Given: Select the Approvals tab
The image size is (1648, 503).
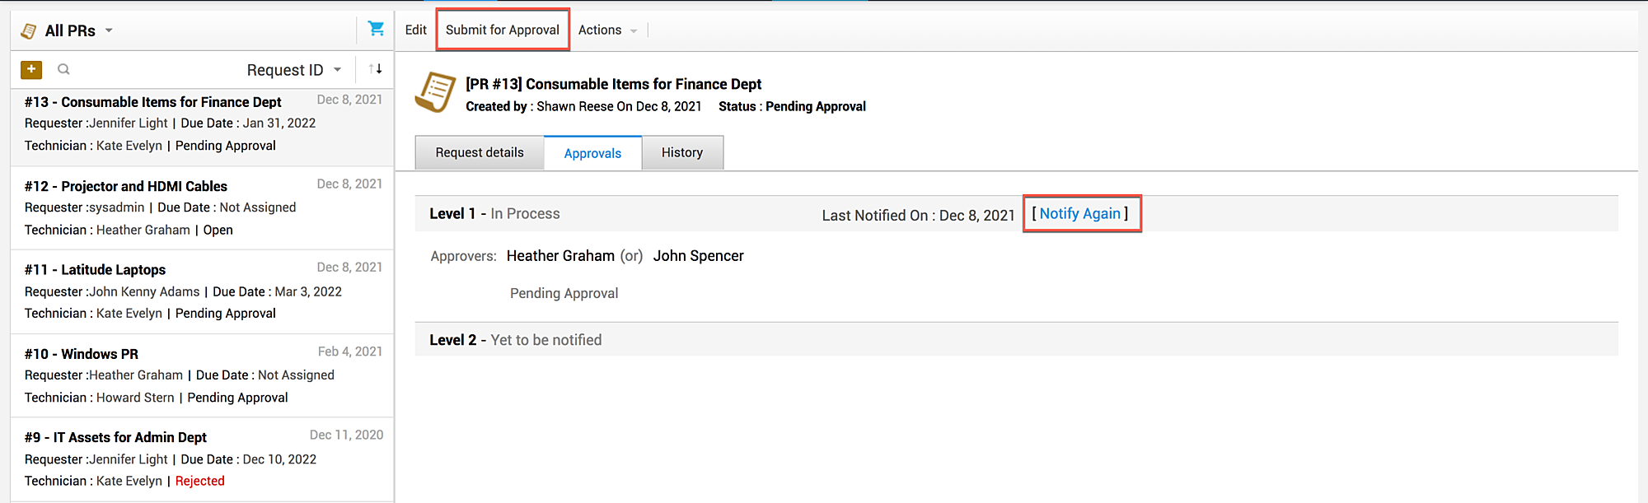Looking at the screenshot, I should (592, 154).
